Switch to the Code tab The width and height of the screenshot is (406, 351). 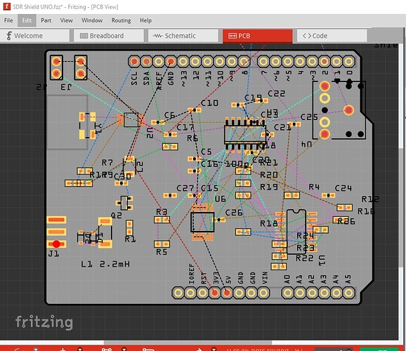[332, 36]
